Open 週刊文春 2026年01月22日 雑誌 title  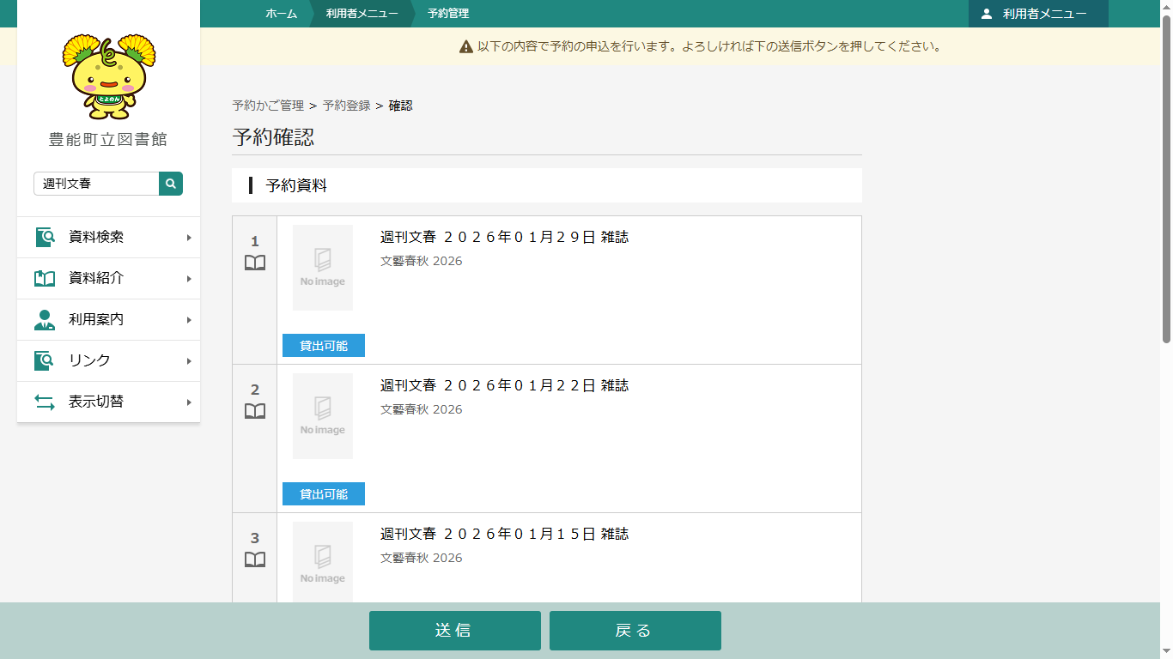coord(505,386)
